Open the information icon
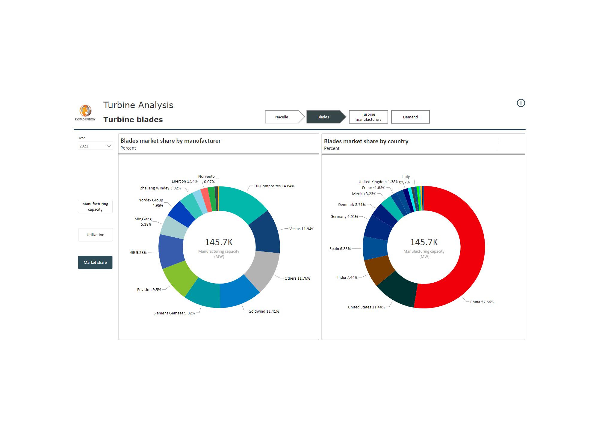 [x=521, y=103]
